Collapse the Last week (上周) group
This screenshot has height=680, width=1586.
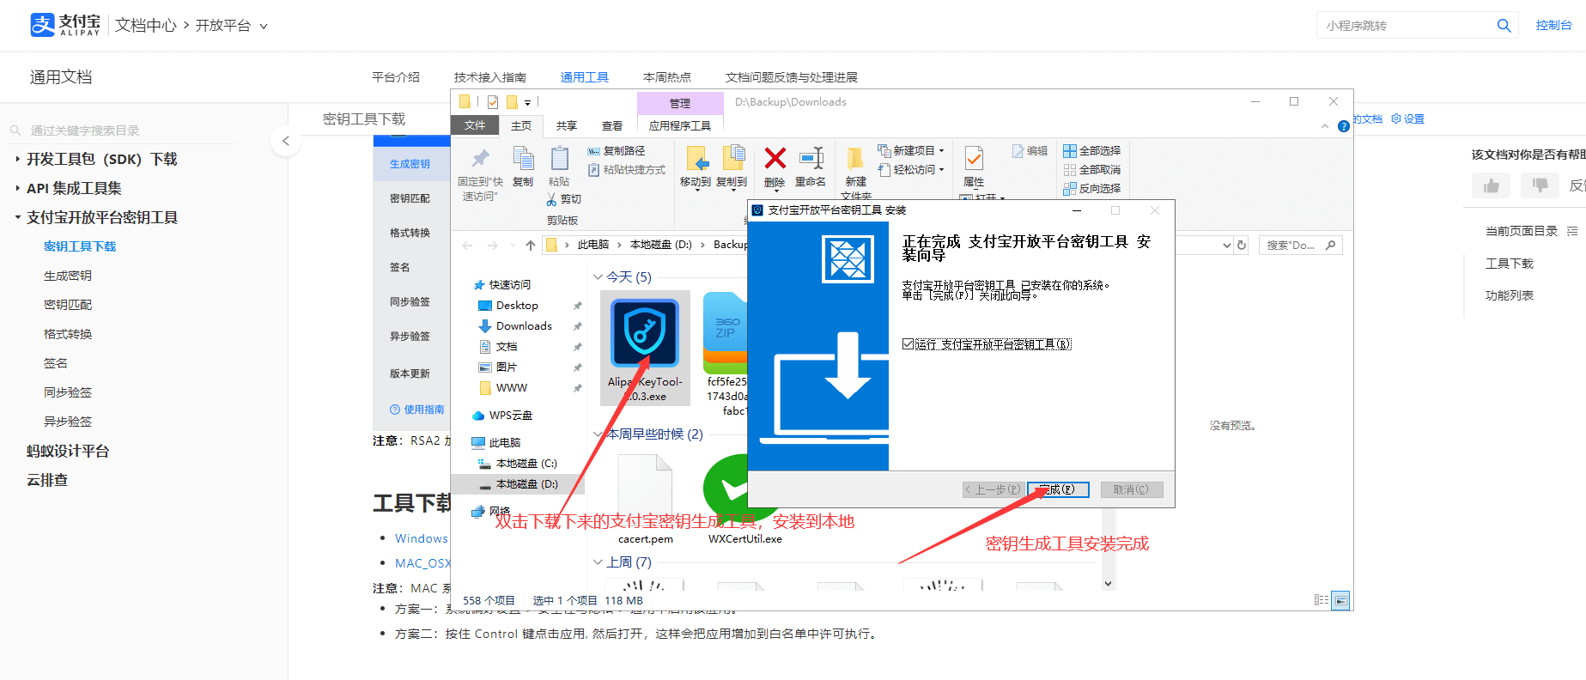coord(598,562)
